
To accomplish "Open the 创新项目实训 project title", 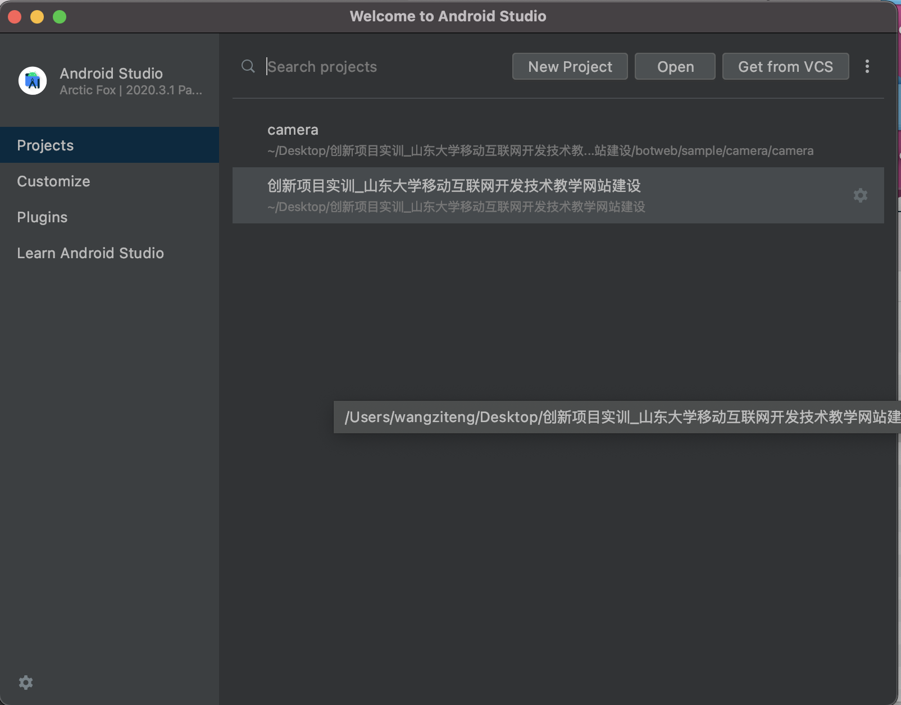I will pyautogui.click(x=454, y=186).
